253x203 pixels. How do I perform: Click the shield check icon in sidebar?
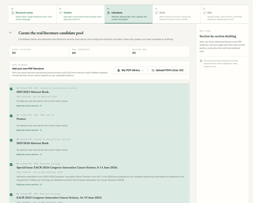[201, 61]
